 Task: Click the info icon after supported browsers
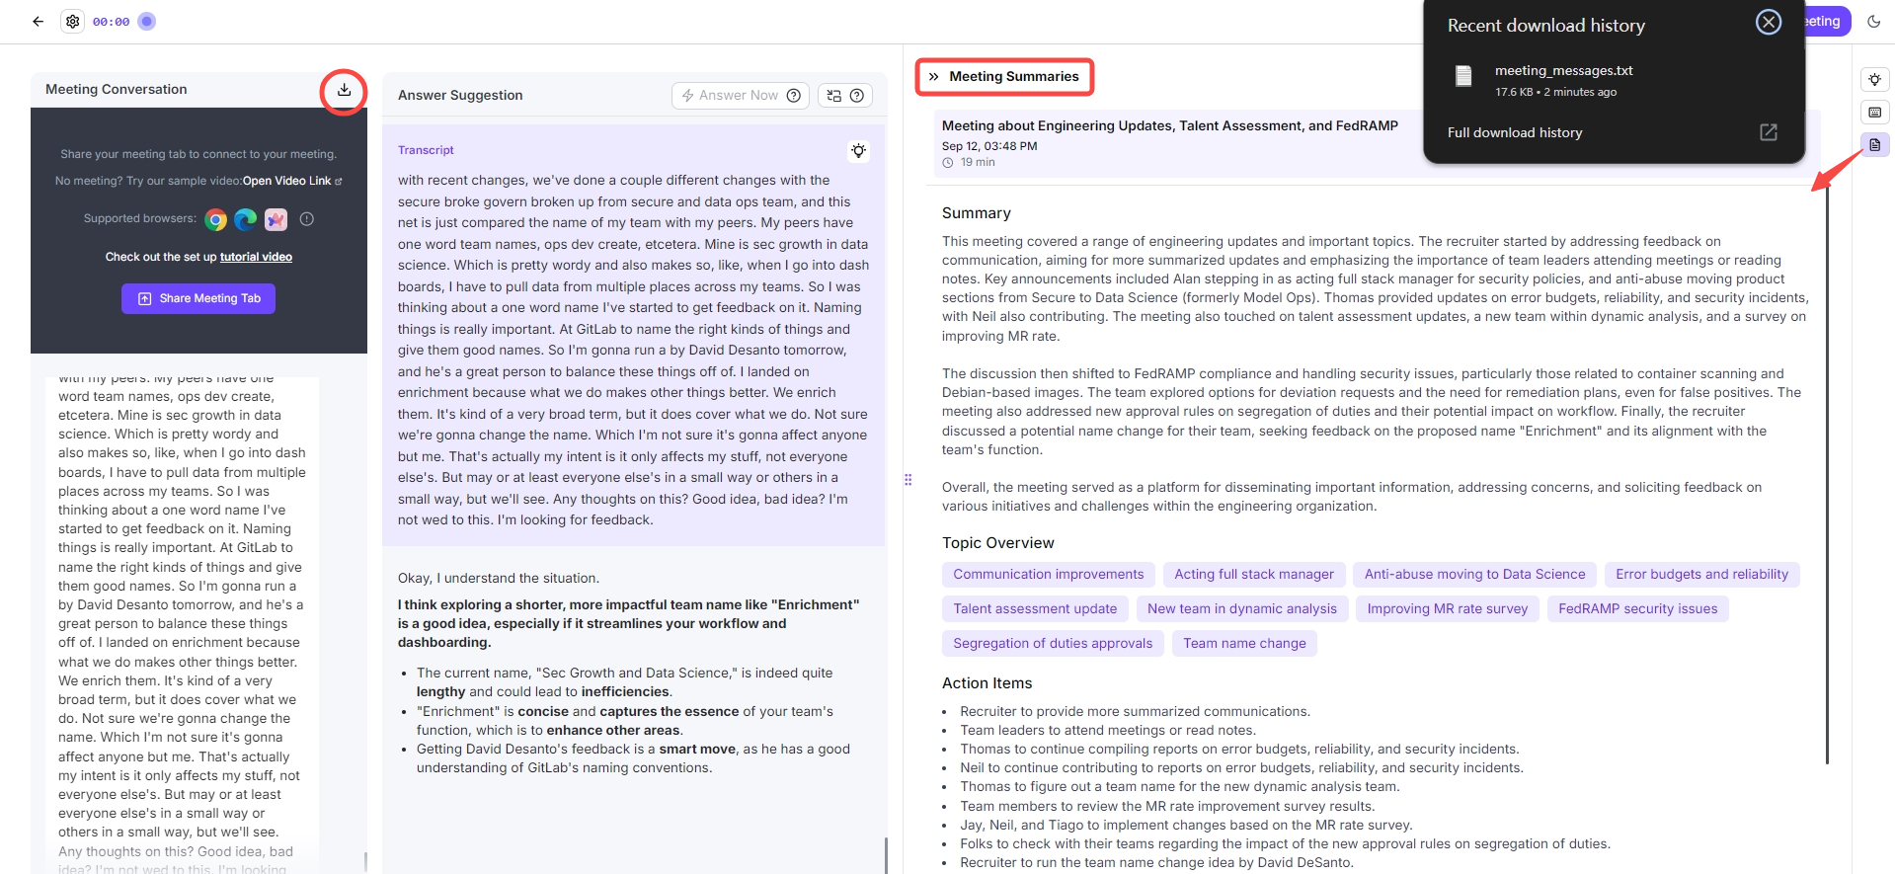pyautogui.click(x=307, y=219)
